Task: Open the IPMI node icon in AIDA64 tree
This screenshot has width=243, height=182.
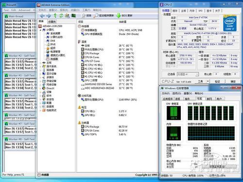Action: click(x=48, y=44)
